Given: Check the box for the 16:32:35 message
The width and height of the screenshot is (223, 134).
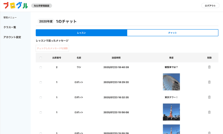Looking at the screenshot, I should 41,97.
